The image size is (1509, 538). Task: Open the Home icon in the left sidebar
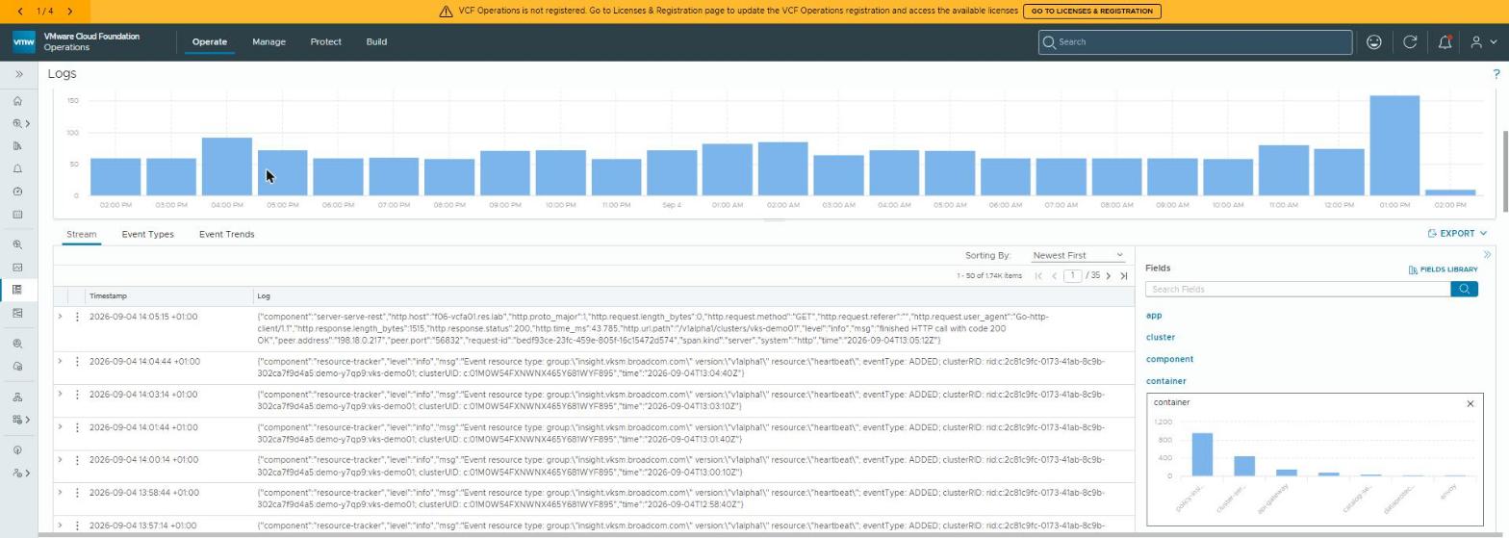click(17, 101)
